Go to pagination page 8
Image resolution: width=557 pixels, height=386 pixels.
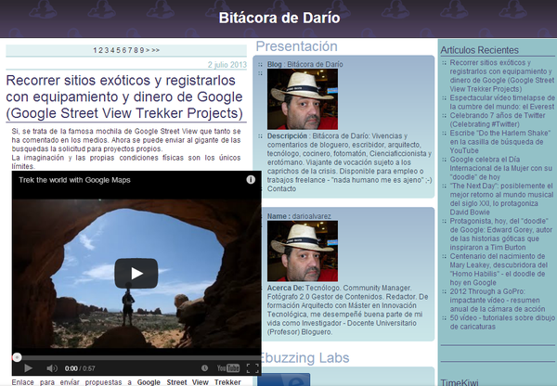tap(136, 50)
